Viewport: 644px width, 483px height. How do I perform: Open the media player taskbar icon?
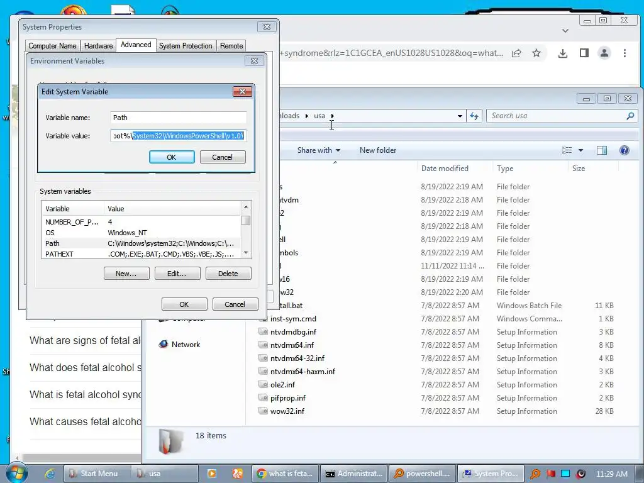pos(212,474)
